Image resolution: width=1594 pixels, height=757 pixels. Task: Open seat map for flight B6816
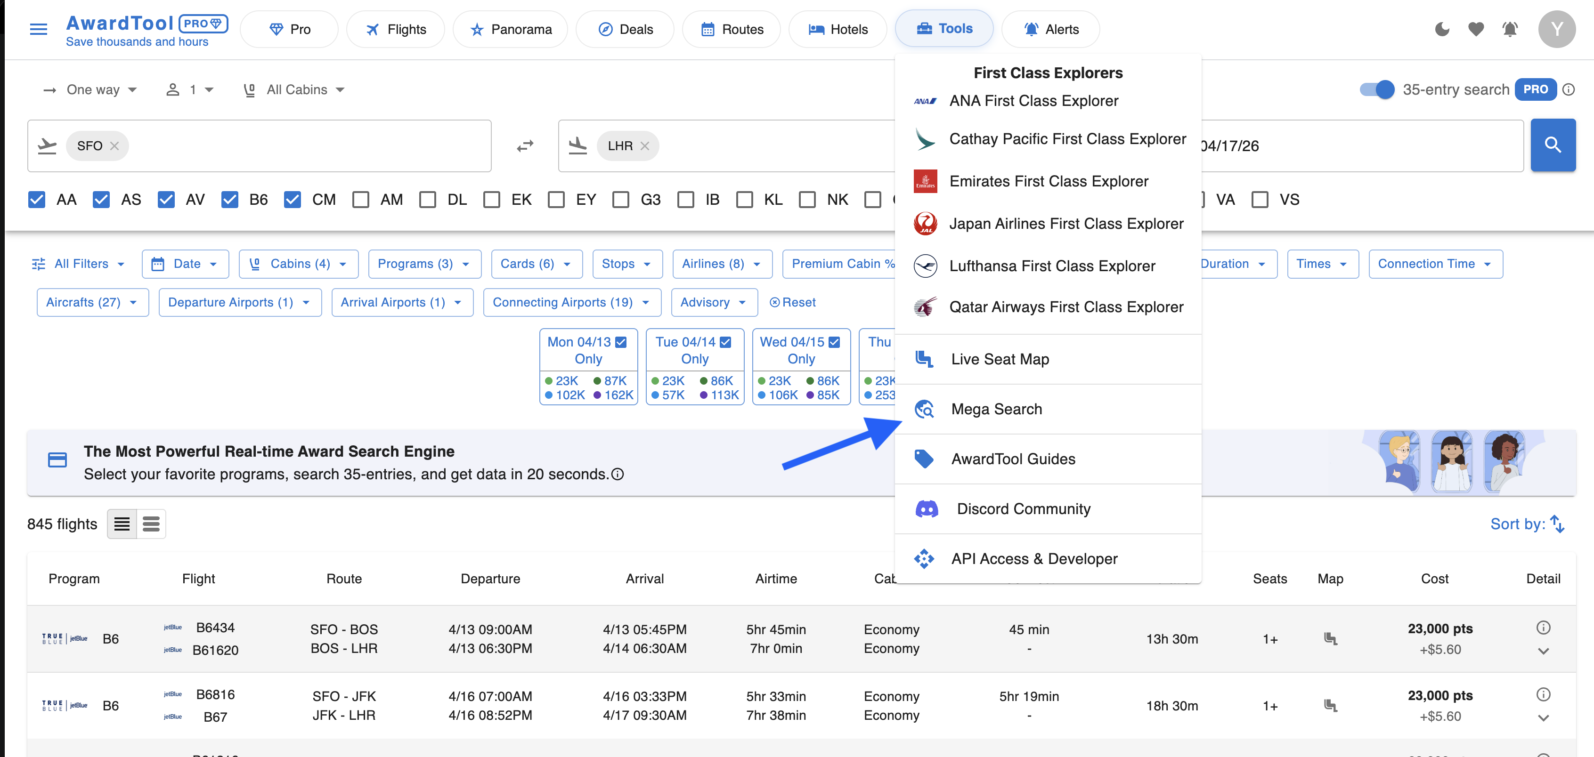[x=1330, y=706]
